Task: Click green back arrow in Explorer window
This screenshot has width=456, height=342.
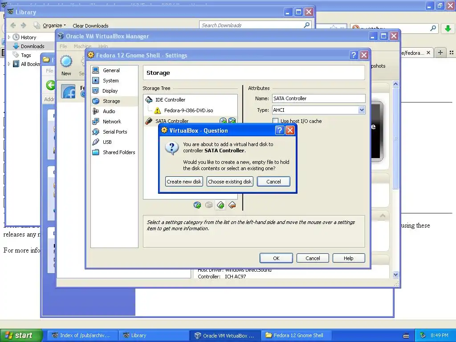Action: (51, 85)
